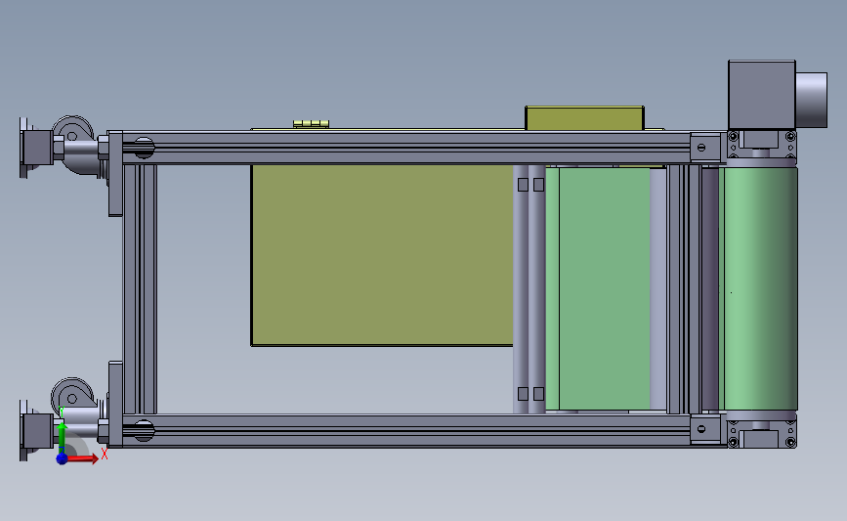Select the top aluminum extrusion rail
This screenshot has height=521, width=847.
pos(406,147)
